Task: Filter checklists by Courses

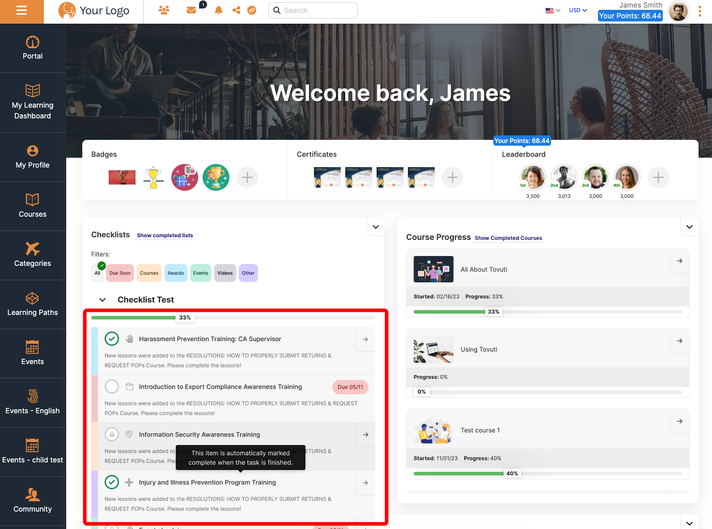Action: click(149, 273)
